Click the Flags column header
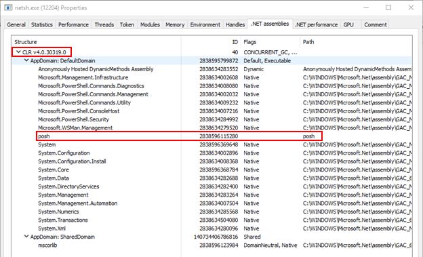 (270, 42)
